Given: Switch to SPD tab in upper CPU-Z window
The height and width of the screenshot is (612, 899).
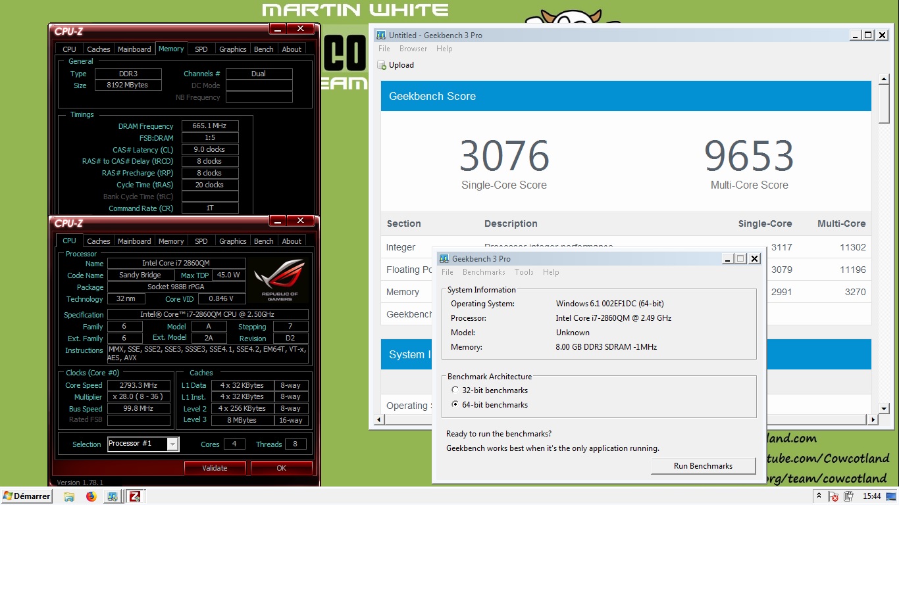Looking at the screenshot, I should point(201,49).
